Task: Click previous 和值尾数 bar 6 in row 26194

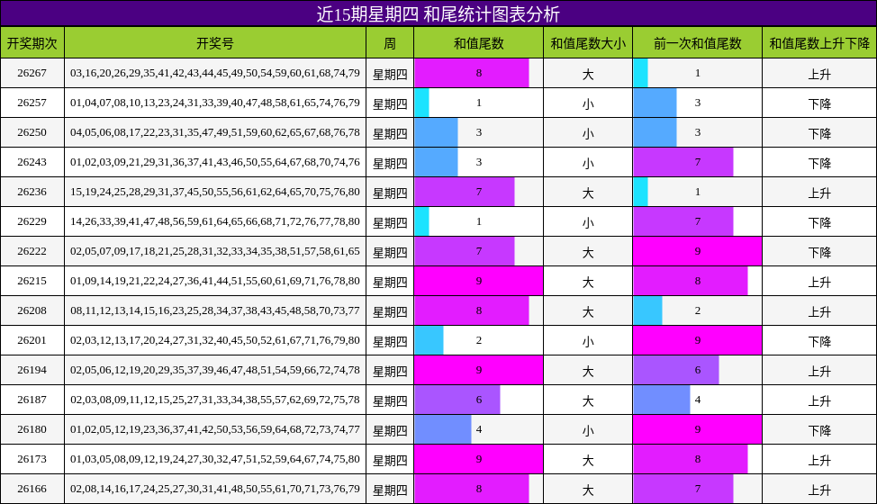Action: tap(676, 370)
